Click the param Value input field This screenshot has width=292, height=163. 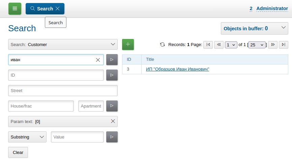[x=77, y=137]
